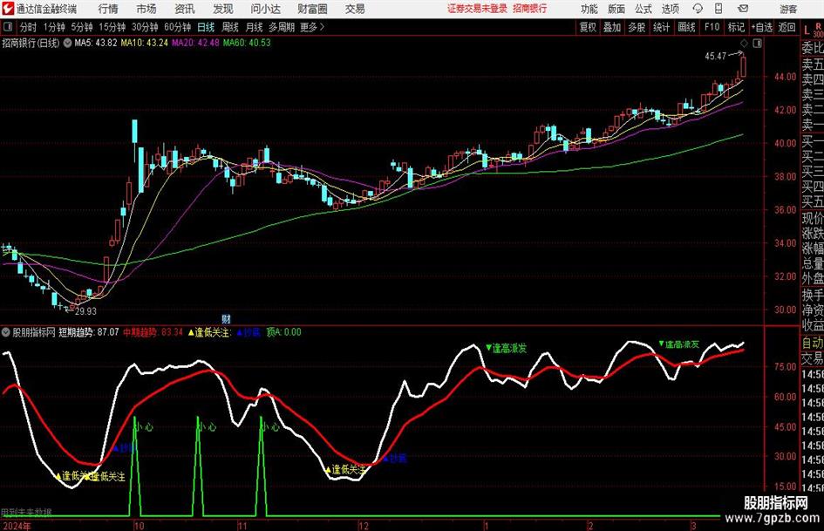Click the 短期趋势: 87.07 value

[x=89, y=332]
